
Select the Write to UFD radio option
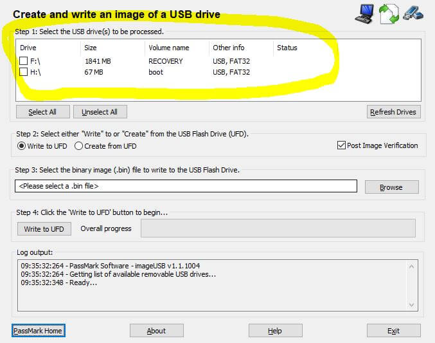[x=22, y=146]
